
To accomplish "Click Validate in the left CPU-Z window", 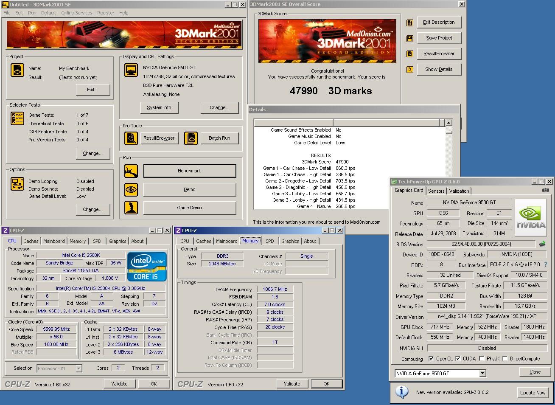I will click(x=119, y=384).
